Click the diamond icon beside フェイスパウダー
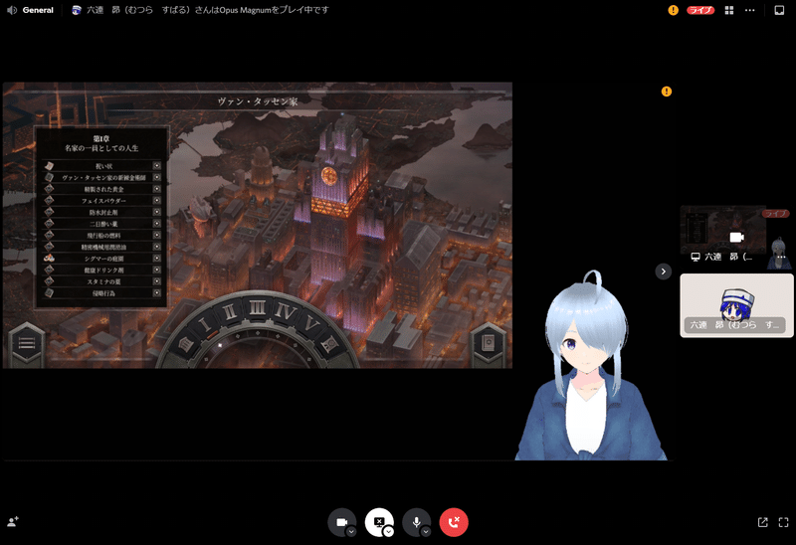 coord(49,201)
